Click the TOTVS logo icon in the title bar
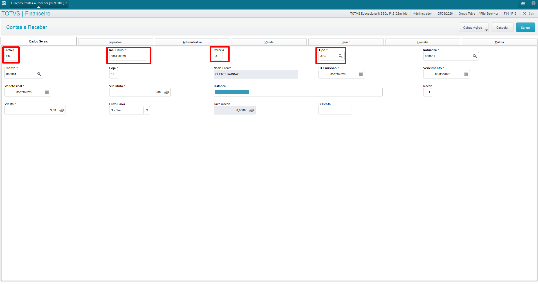This screenshot has height=284, width=538. (4, 3)
